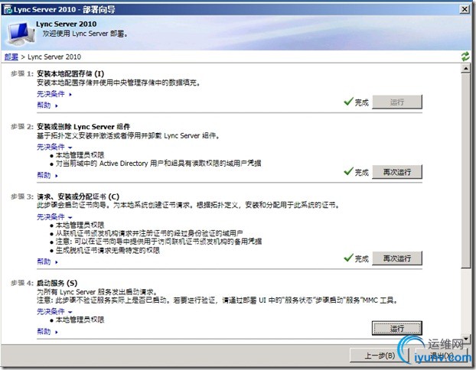Click 生成脱机证书请求无需特定的权限 text

click(107, 251)
